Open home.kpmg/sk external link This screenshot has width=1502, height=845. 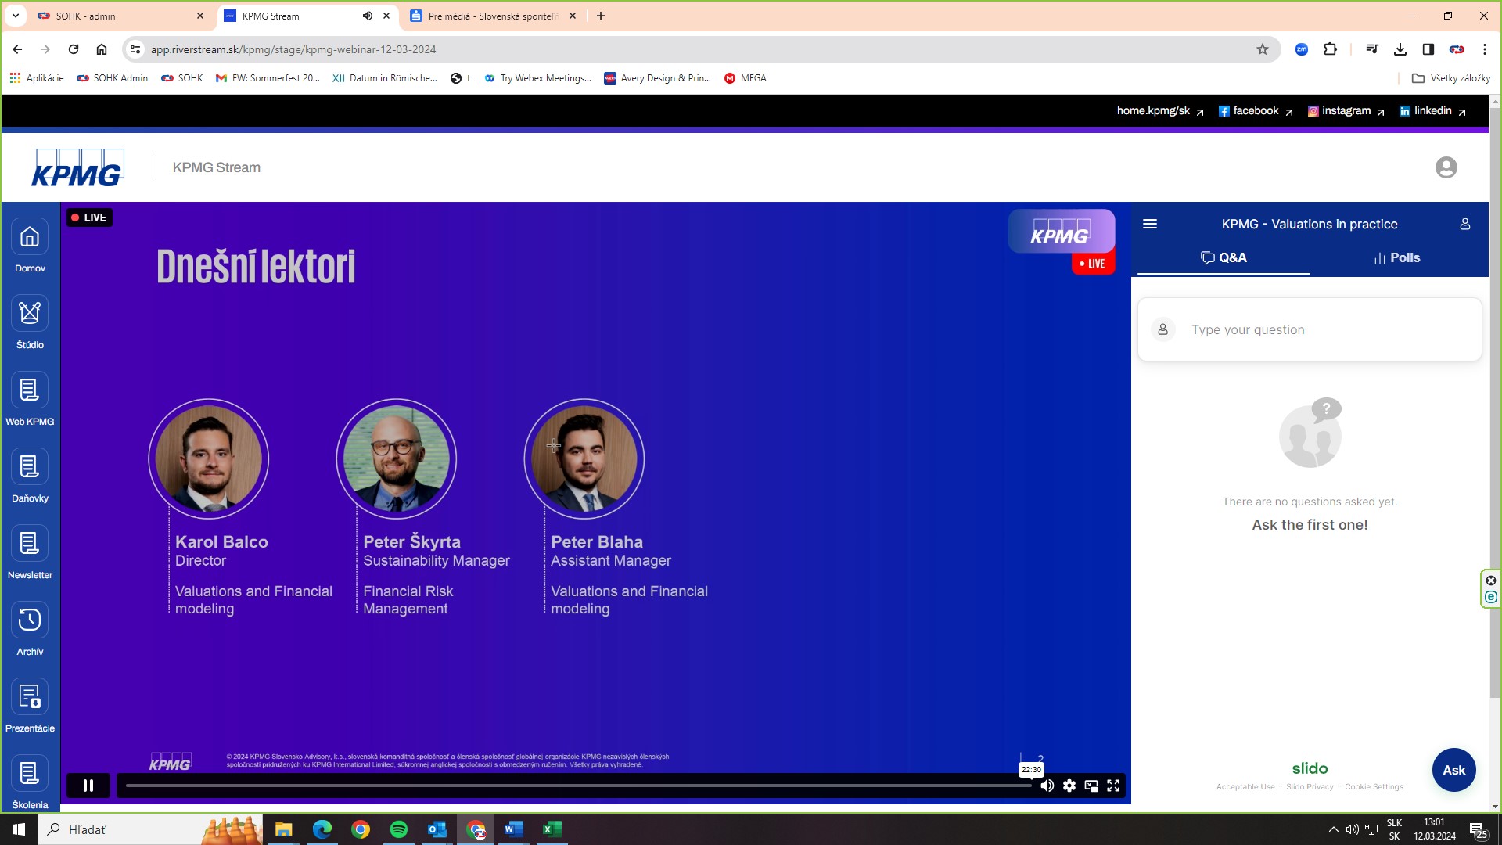click(x=1160, y=111)
